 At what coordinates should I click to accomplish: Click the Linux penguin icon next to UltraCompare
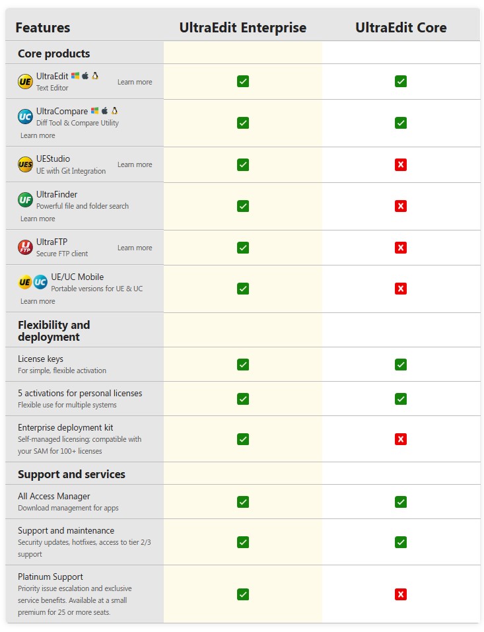[114, 110]
